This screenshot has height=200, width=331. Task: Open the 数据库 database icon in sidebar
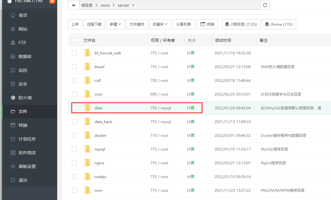pos(13,56)
